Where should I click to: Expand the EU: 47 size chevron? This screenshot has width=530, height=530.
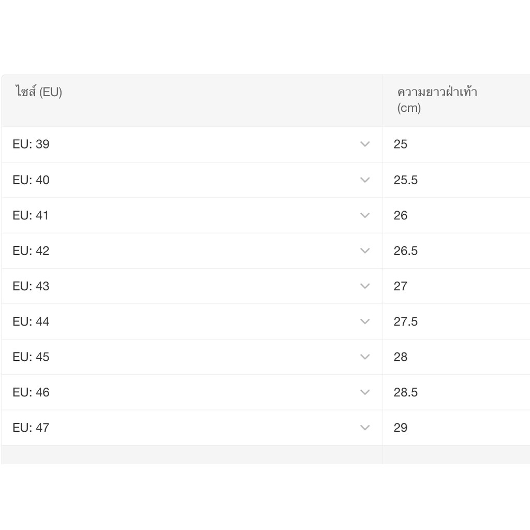click(365, 428)
